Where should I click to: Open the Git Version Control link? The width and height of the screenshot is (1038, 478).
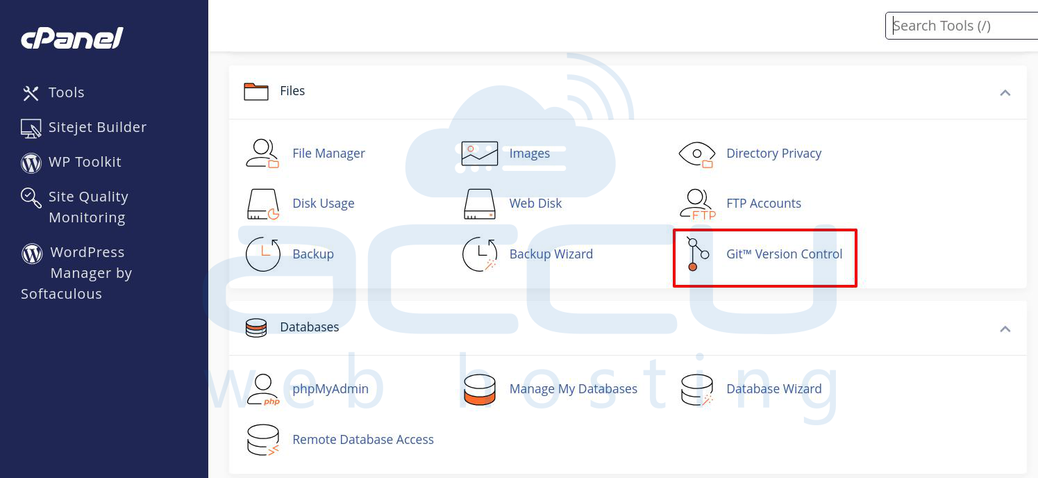click(785, 254)
